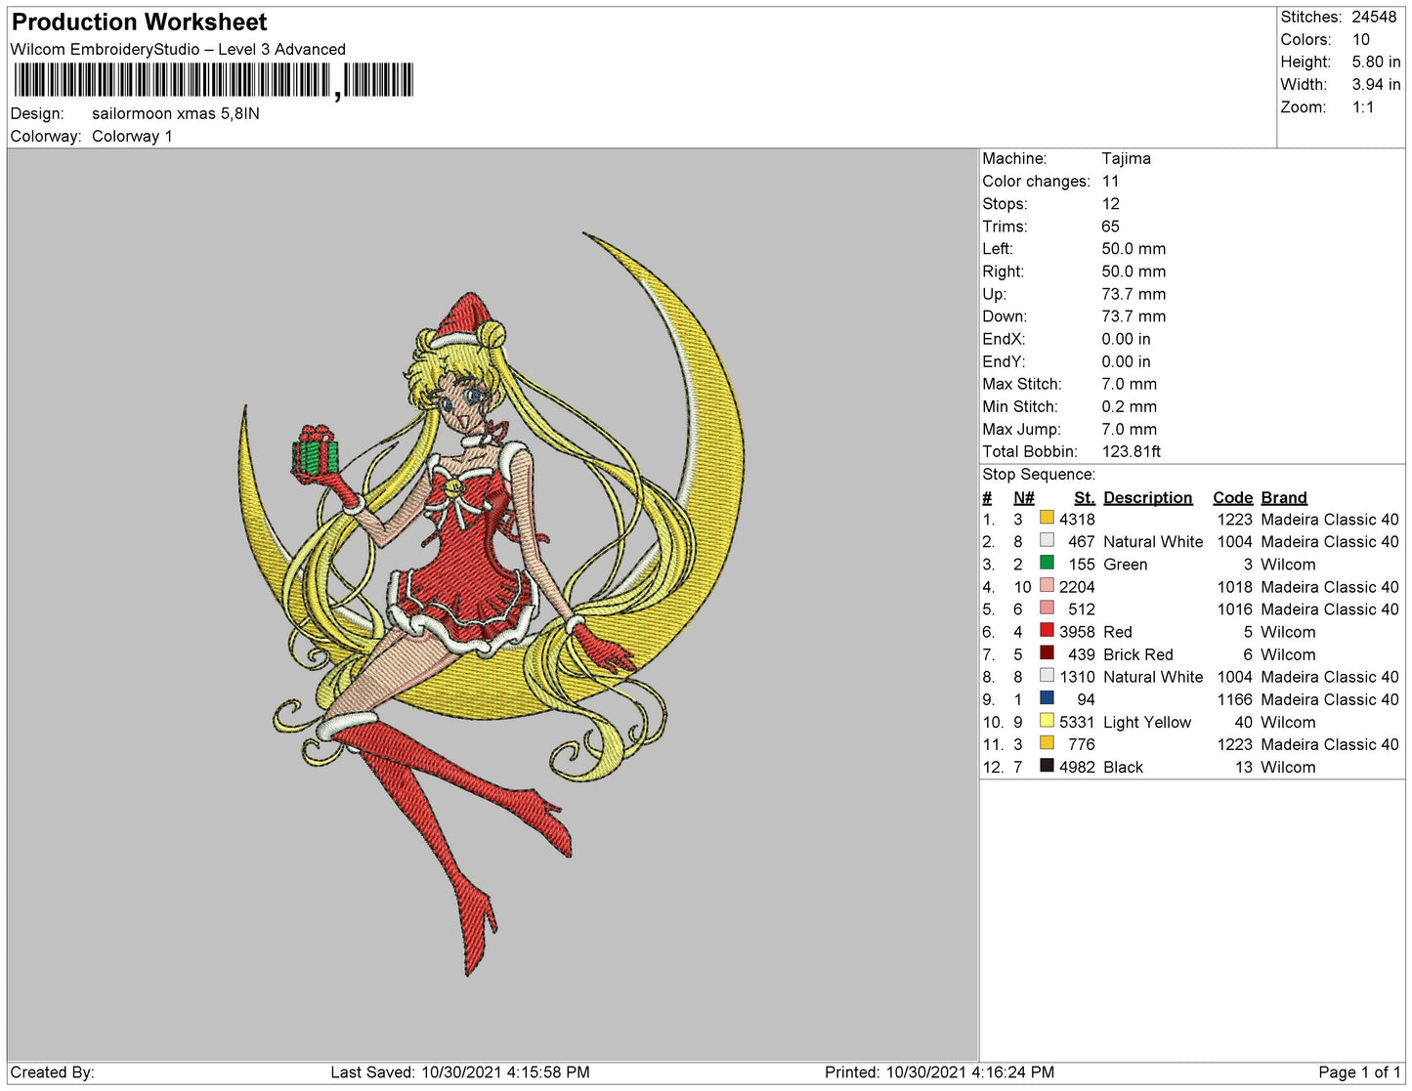Click the pink swatch in stop row 4
The width and height of the screenshot is (1412, 1091).
[x=1047, y=585]
